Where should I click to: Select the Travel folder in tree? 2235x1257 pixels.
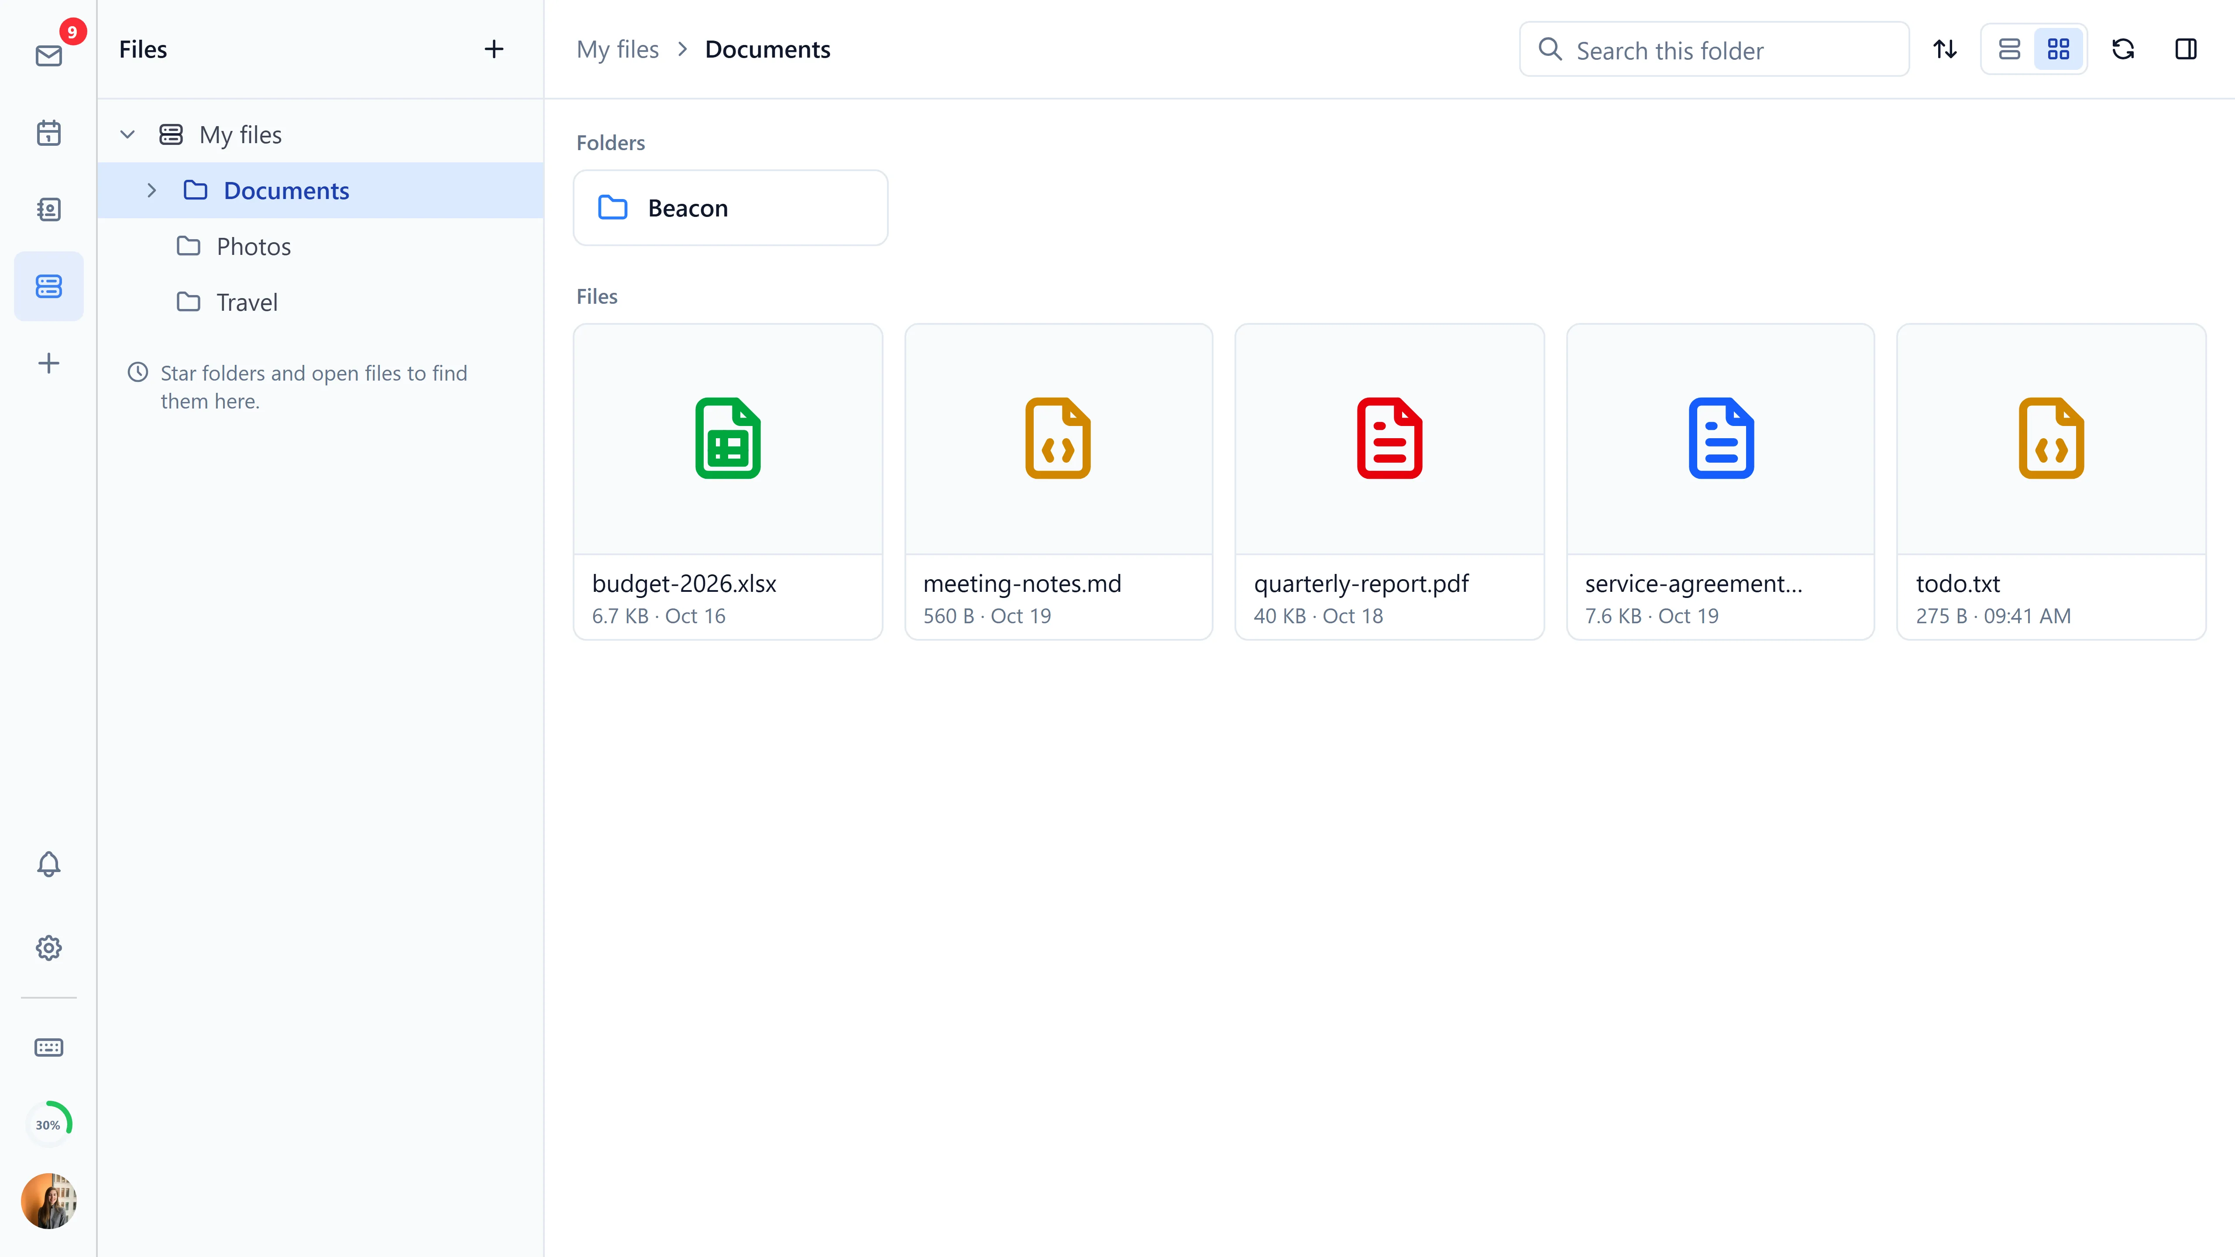pyautogui.click(x=320, y=302)
